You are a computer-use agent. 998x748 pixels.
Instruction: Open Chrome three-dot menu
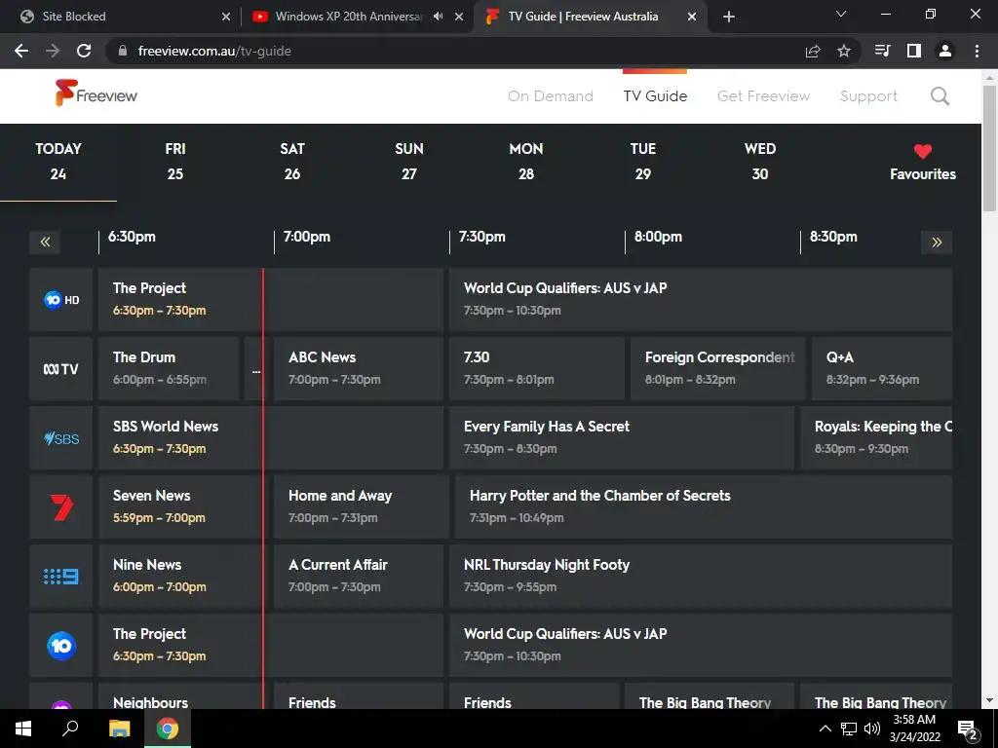tap(977, 51)
